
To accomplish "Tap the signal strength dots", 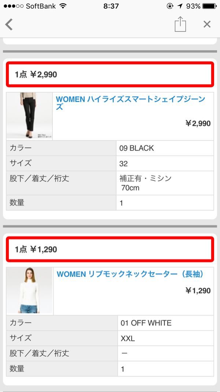I will 14,6.
